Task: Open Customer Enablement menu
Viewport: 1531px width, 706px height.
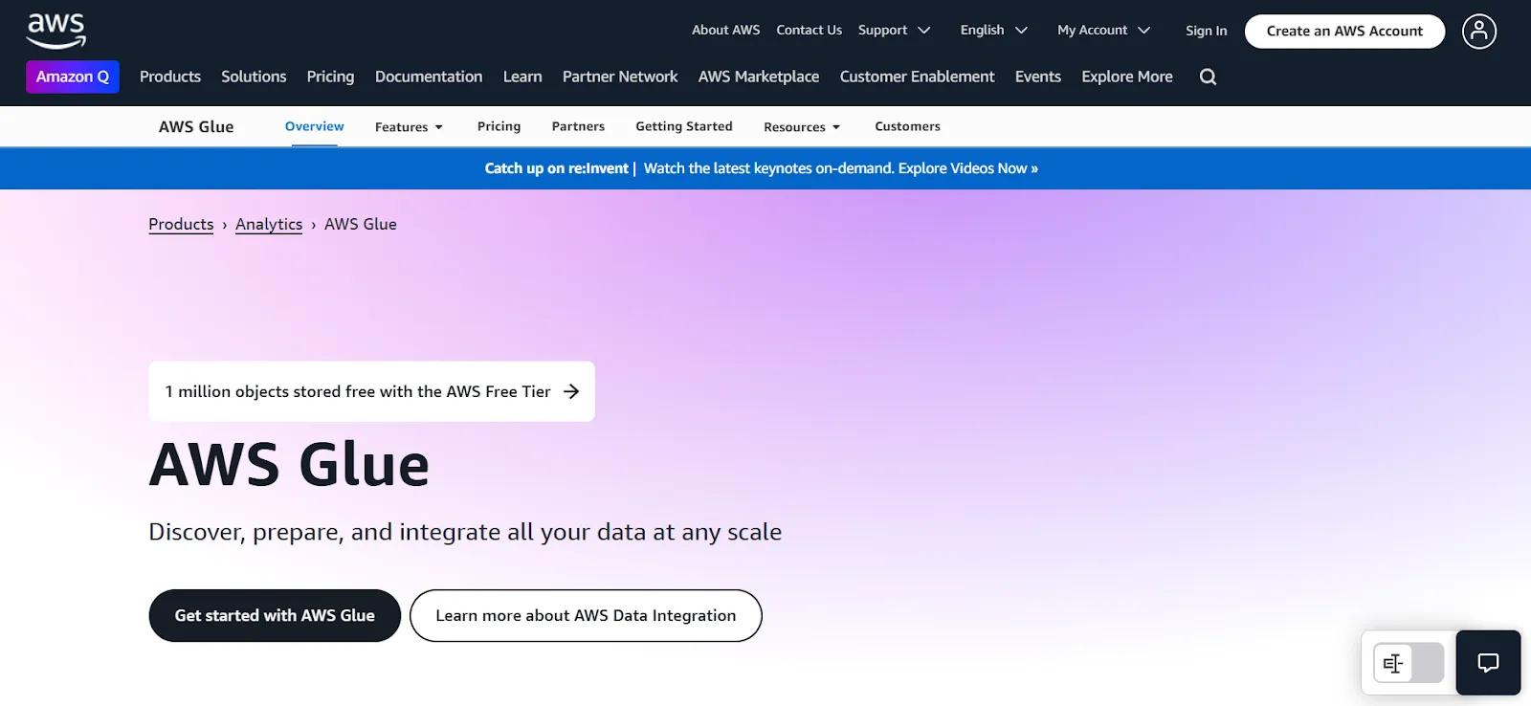Action: [x=917, y=77]
